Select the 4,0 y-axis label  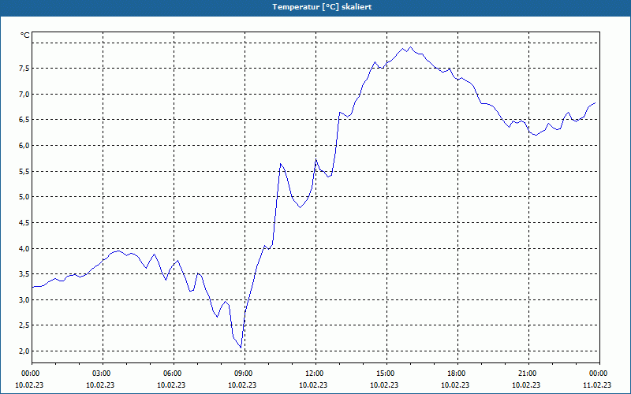[x=24, y=248]
